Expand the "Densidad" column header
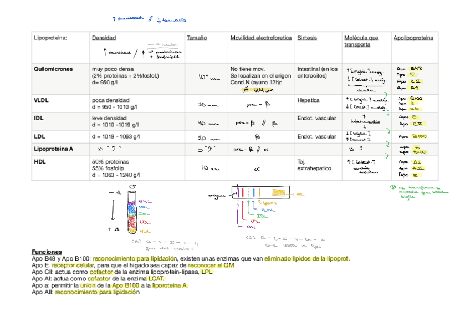This screenshot has height=332, width=470. [x=103, y=37]
